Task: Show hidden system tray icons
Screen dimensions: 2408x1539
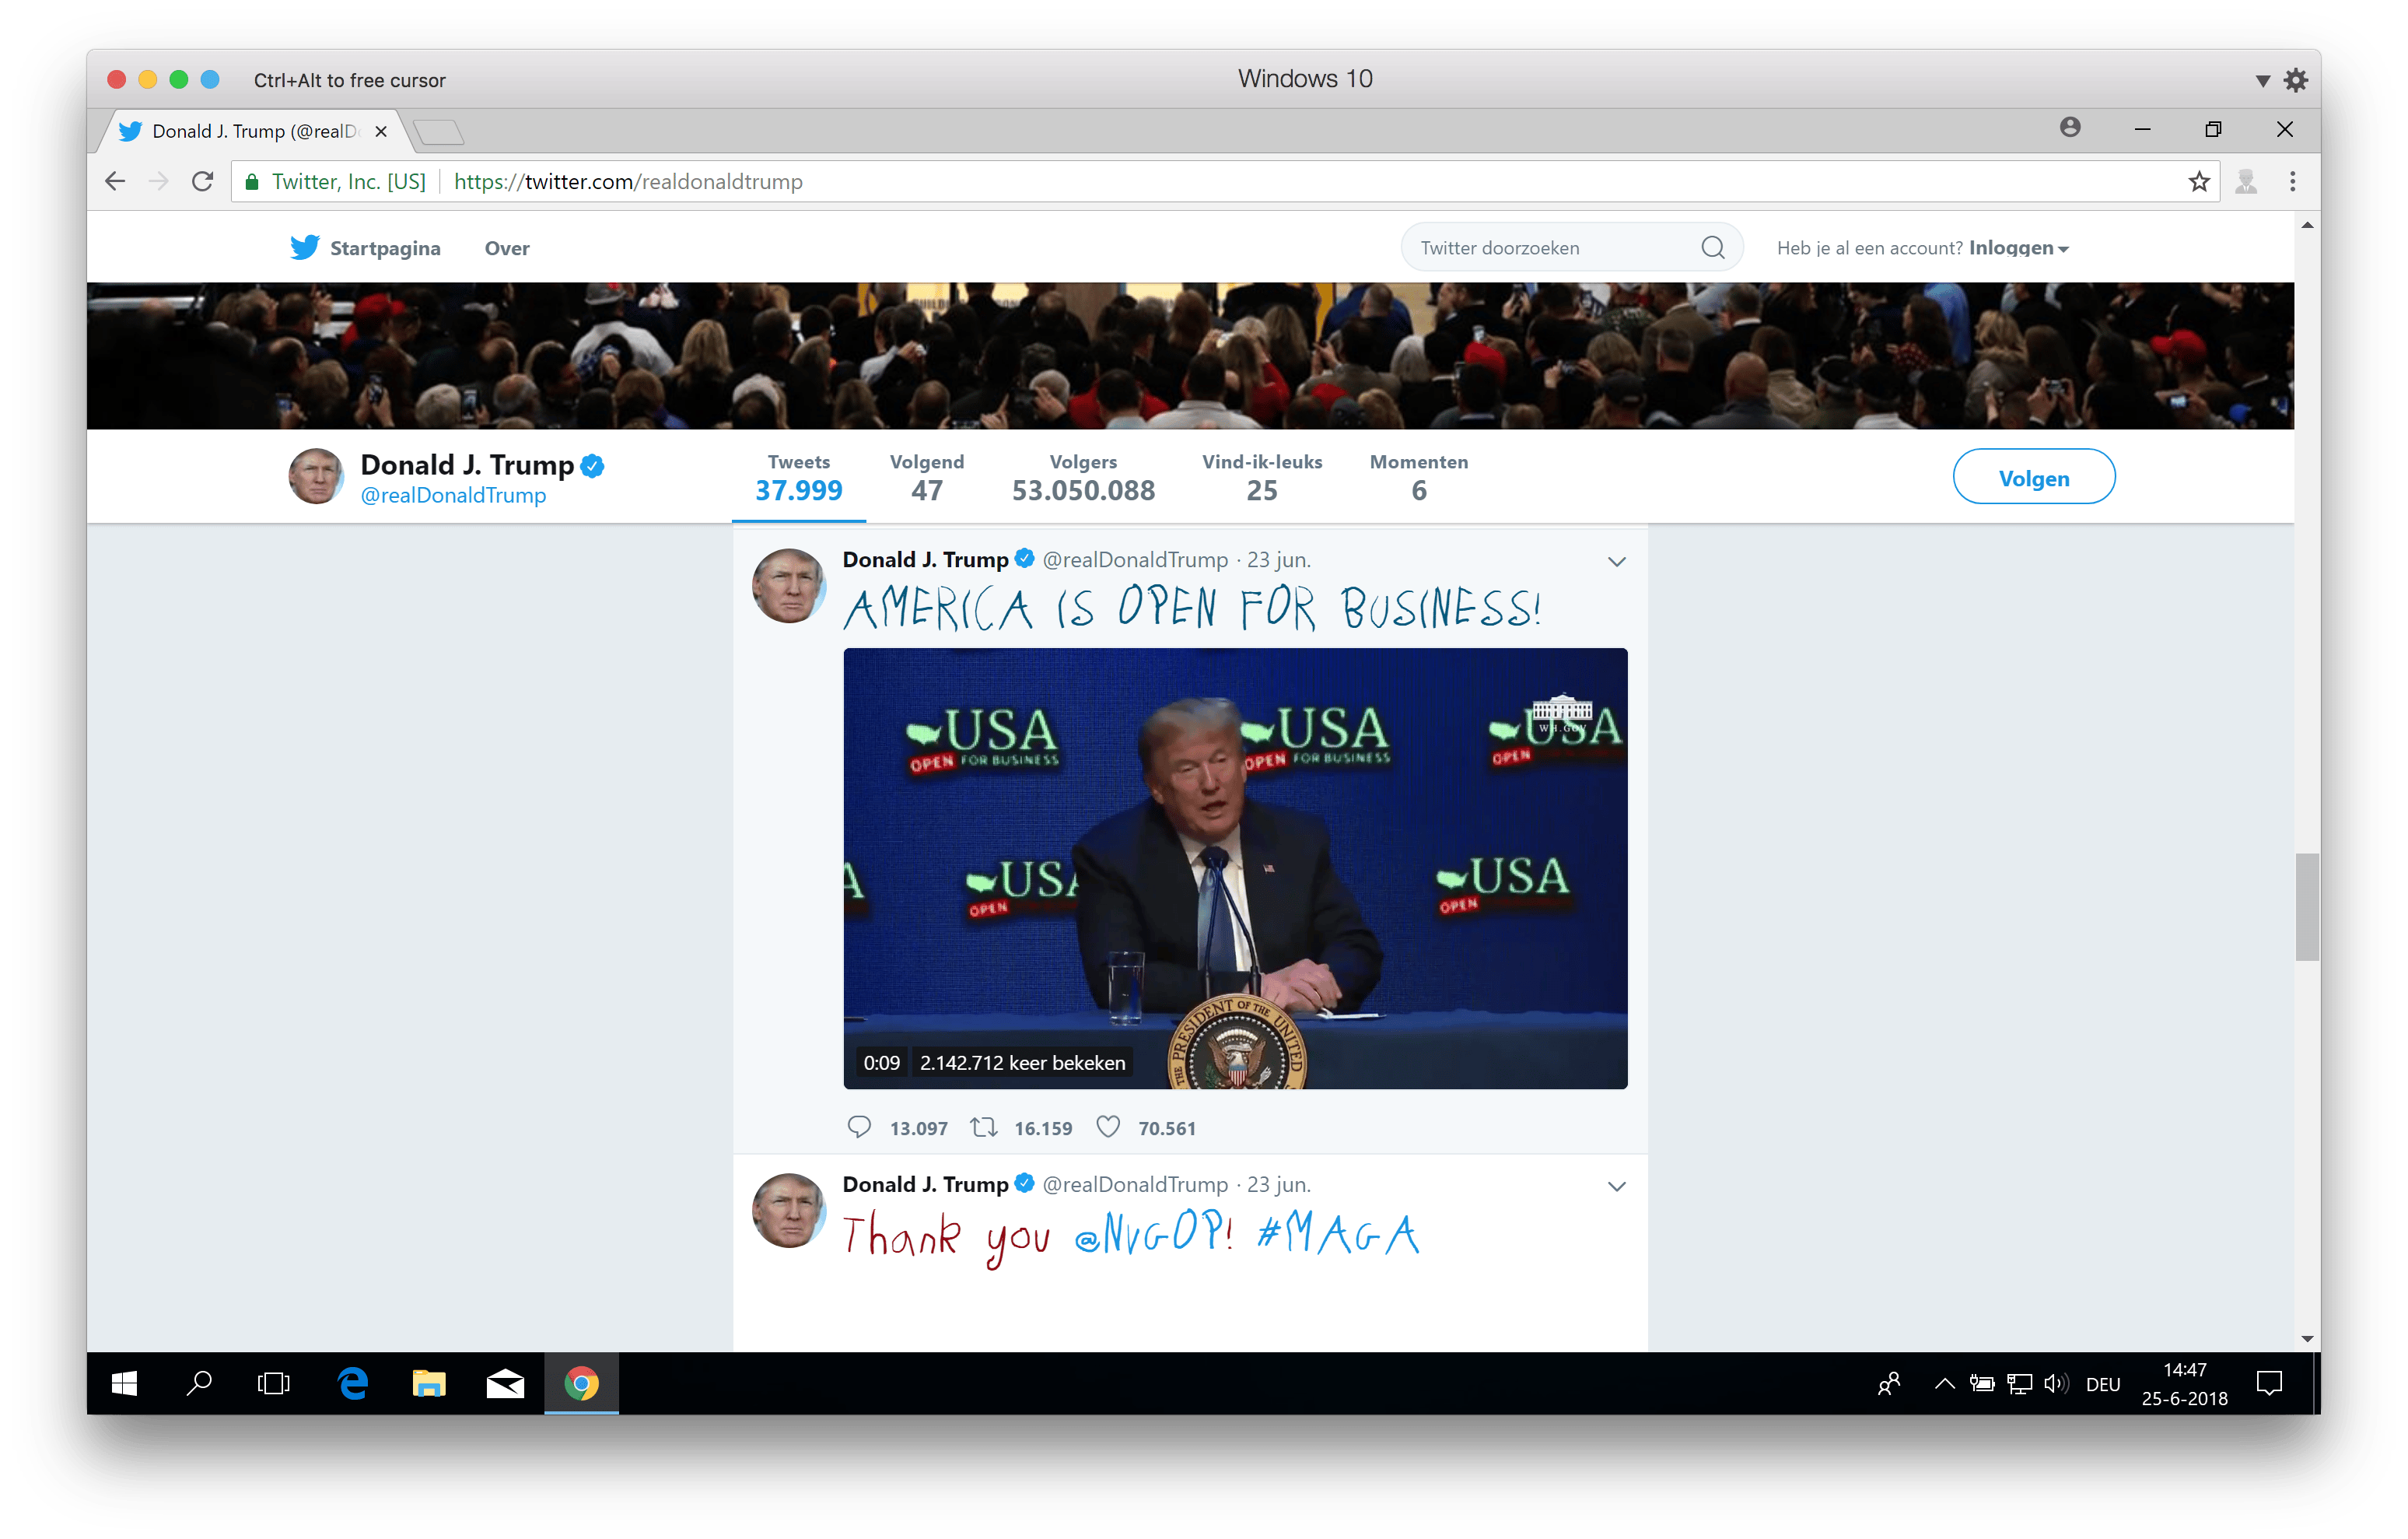Action: click(x=1944, y=1383)
